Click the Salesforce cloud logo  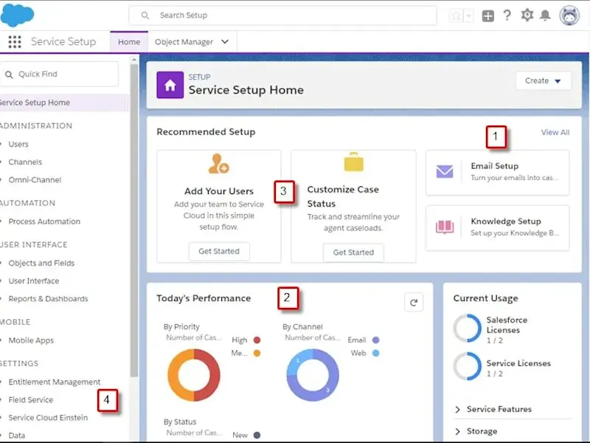(x=17, y=15)
